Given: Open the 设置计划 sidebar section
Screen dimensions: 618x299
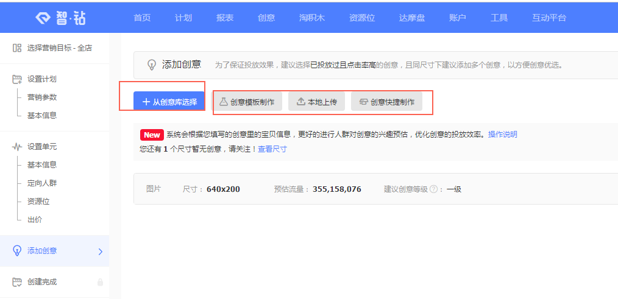Looking at the screenshot, I should (42, 79).
